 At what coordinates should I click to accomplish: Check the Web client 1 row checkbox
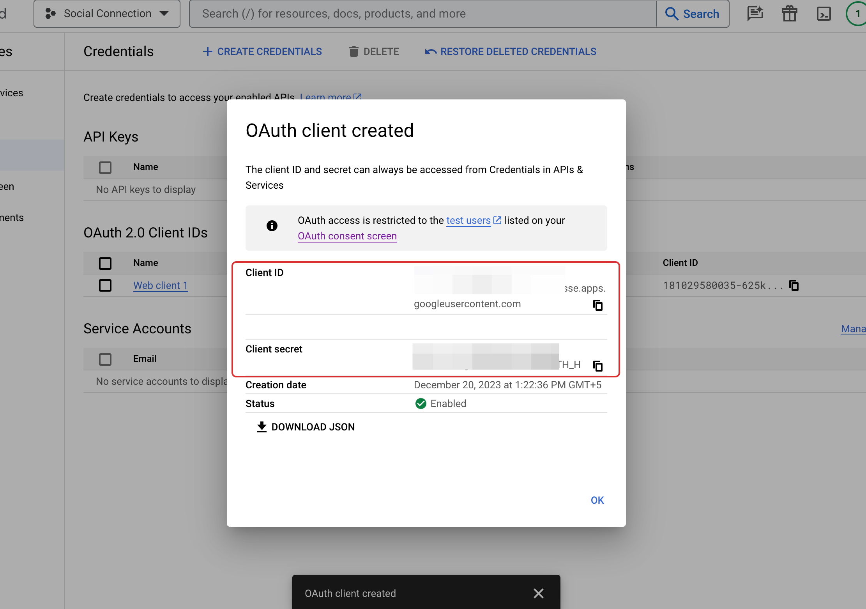pyautogui.click(x=105, y=285)
